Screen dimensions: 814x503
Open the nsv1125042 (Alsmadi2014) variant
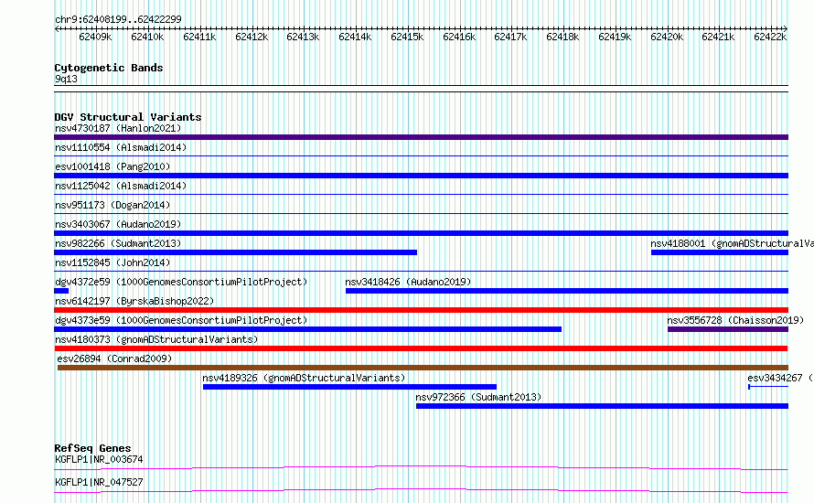[121, 186]
